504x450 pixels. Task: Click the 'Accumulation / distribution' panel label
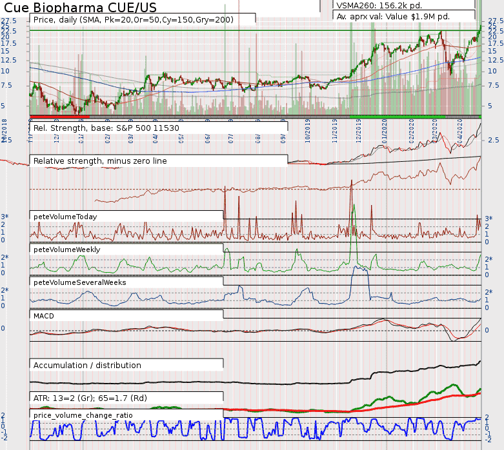pos(87,365)
